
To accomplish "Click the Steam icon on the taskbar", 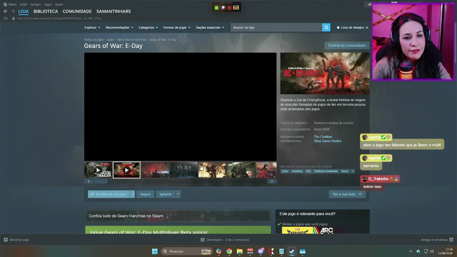I will pos(292,251).
